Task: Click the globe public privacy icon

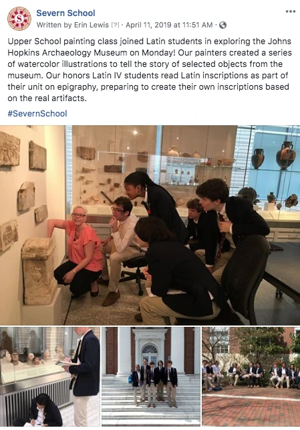Action: [x=223, y=25]
